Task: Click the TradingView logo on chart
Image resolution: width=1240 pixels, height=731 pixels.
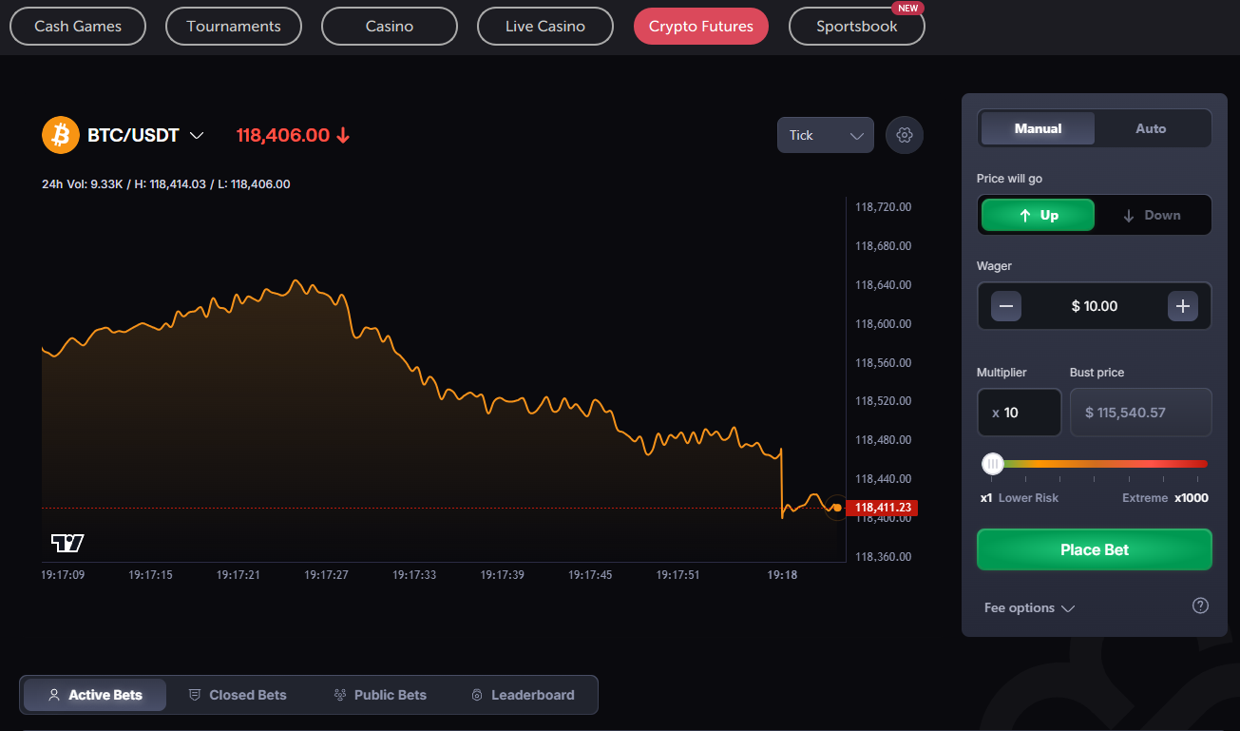Action: 67,543
